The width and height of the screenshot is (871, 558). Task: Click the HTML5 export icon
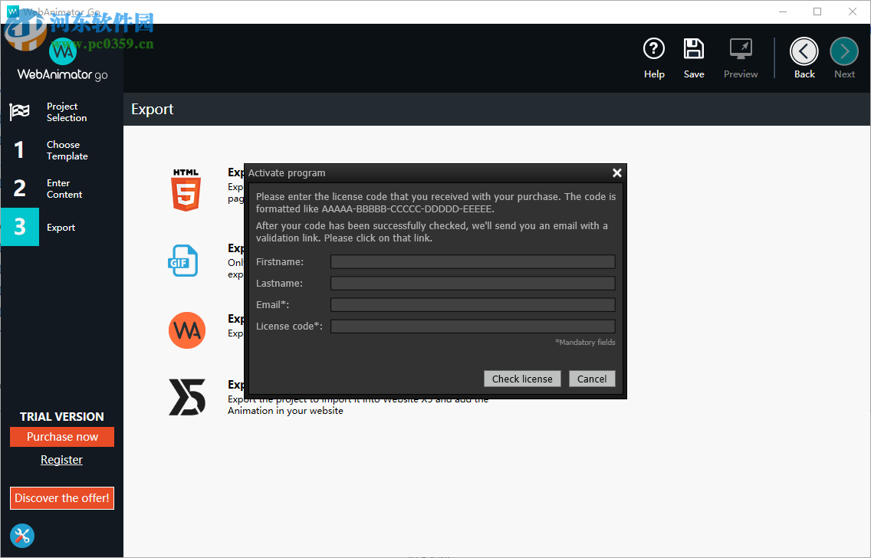[x=186, y=190]
